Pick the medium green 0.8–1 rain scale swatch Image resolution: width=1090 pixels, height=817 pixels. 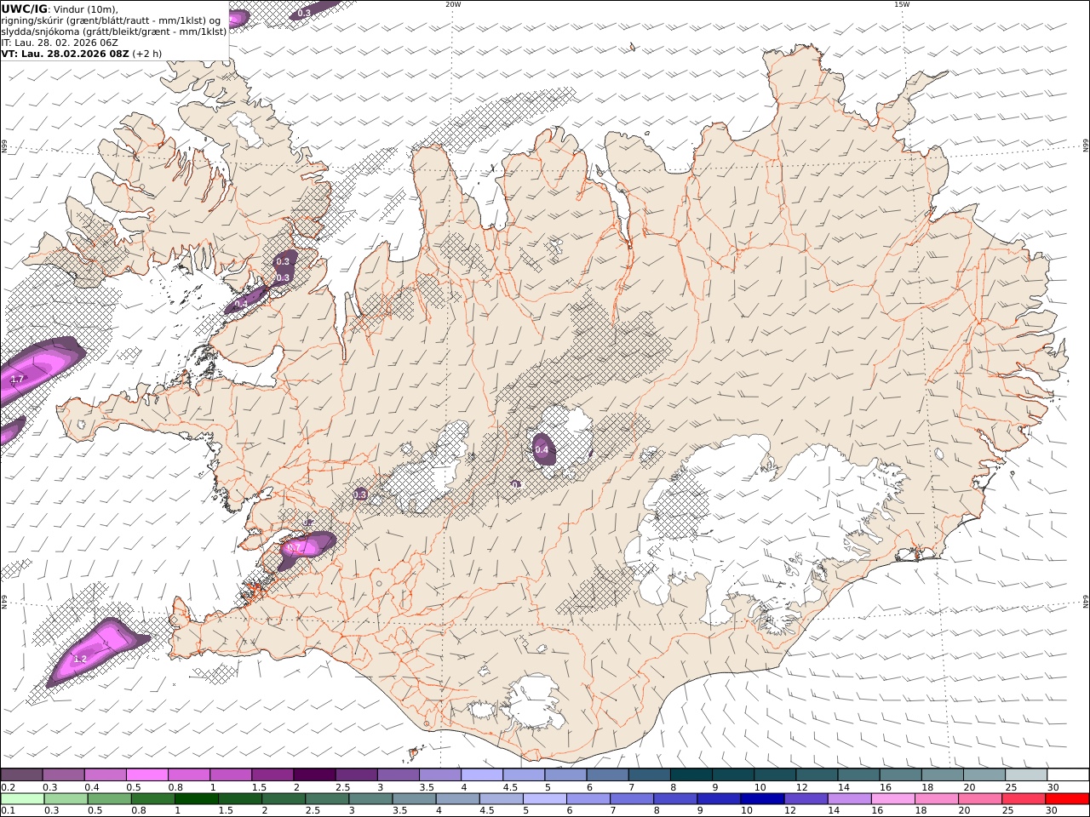[x=153, y=799]
